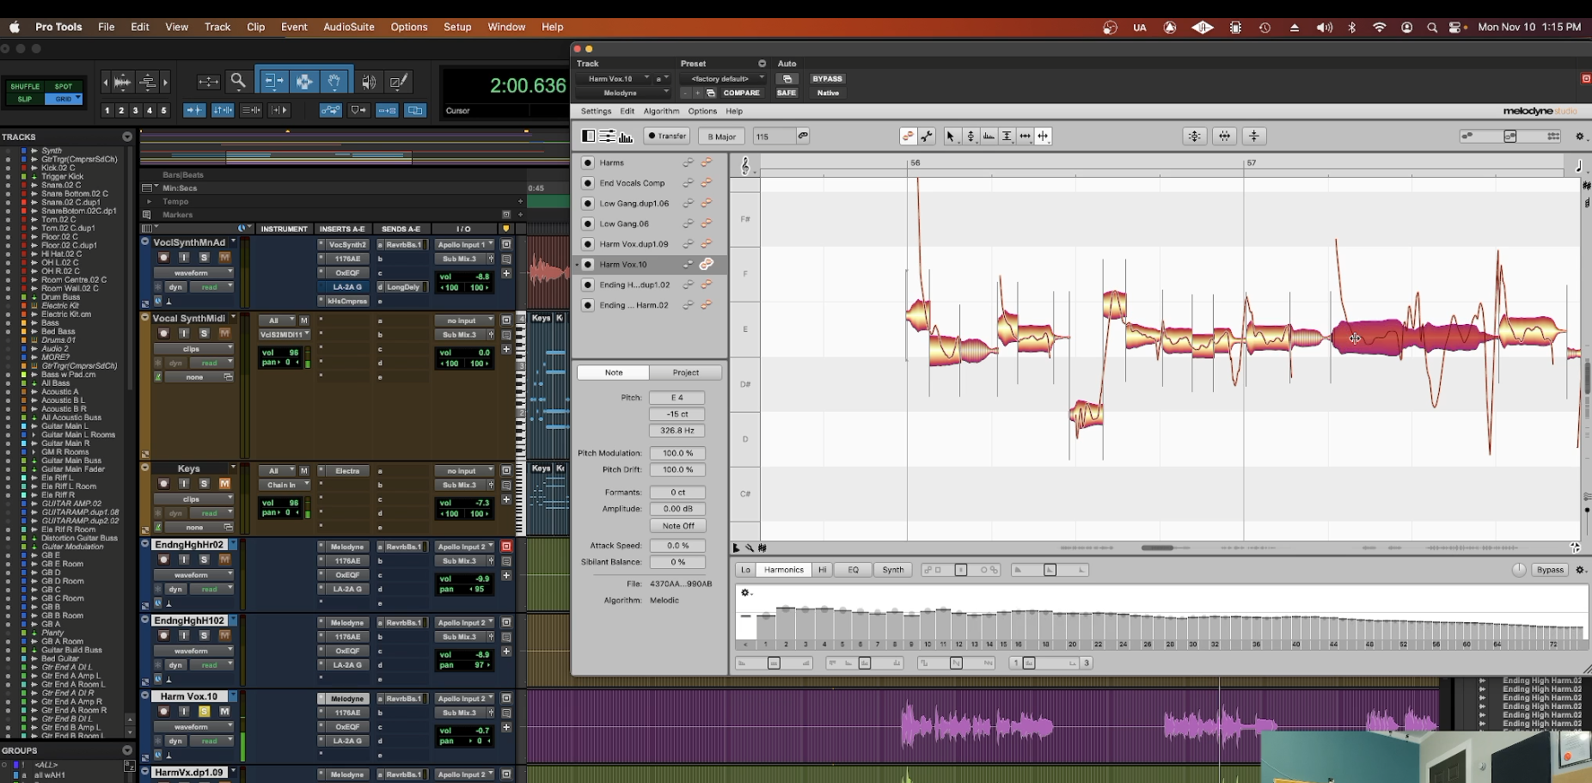This screenshot has width=1592, height=783.
Task: Open the TRACKS list options menu
Action: coord(127,137)
